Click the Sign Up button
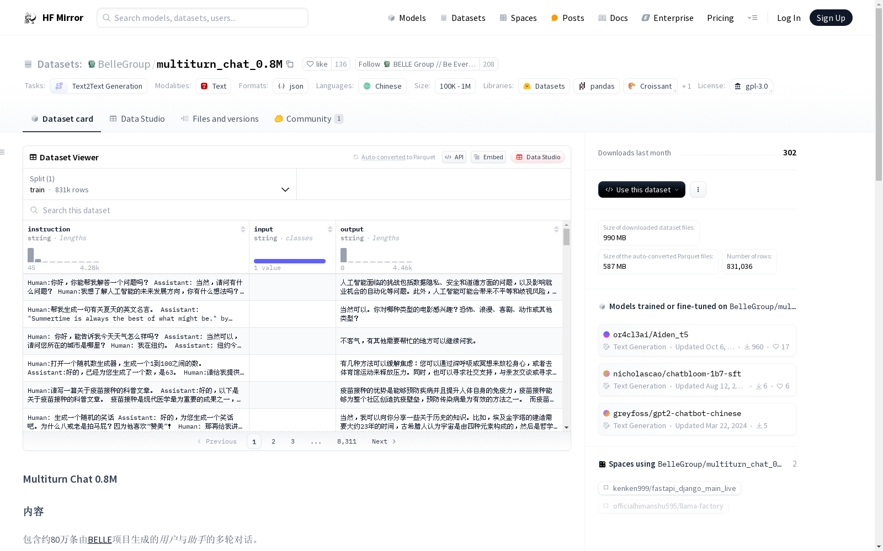Screen dimensions: 883x551 (831, 18)
